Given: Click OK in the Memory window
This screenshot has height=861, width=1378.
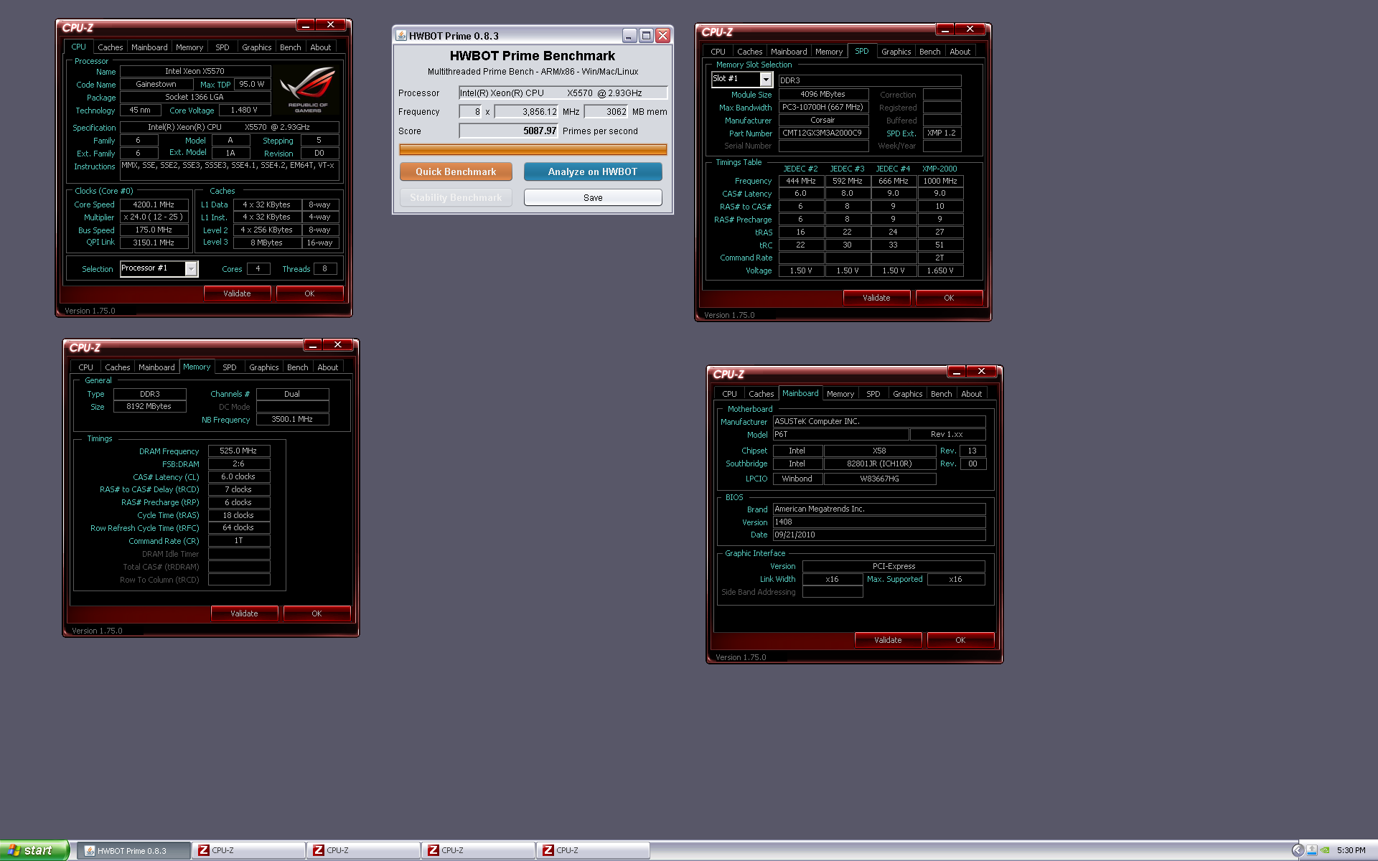Looking at the screenshot, I should coord(317,613).
